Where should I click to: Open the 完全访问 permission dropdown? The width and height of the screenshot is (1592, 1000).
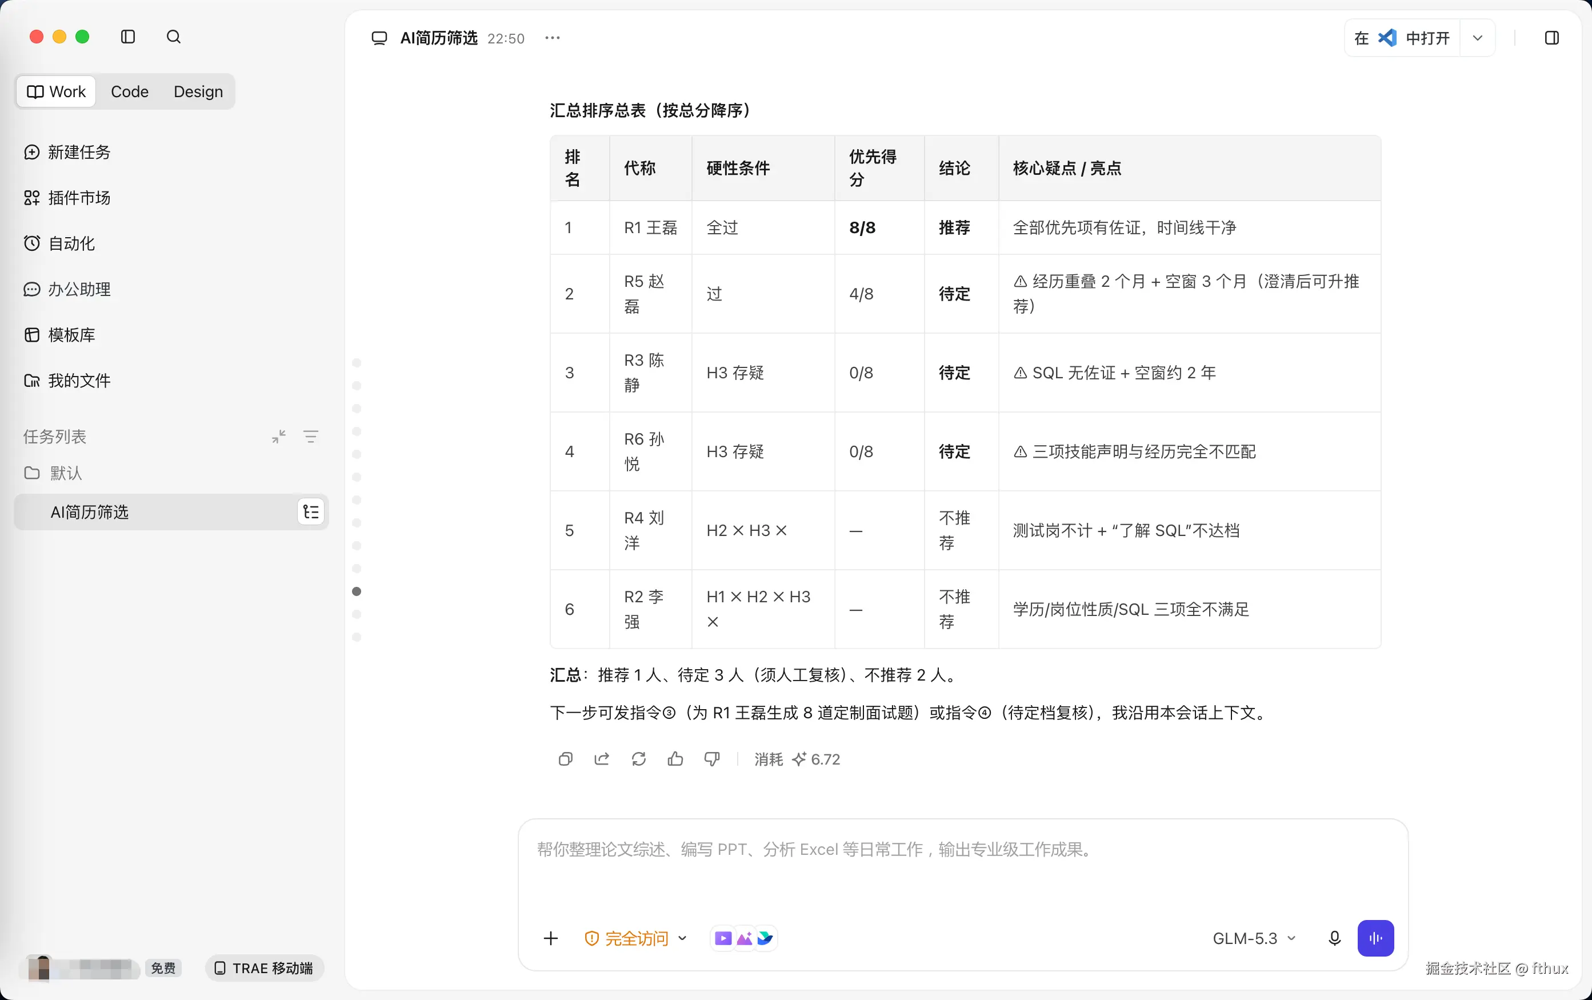pyautogui.click(x=636, y=938)
